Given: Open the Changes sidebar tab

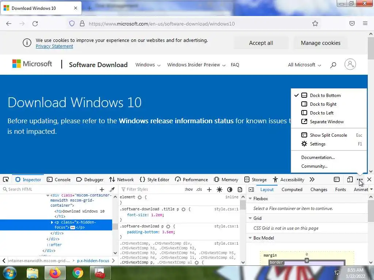Looking at the screenshot, I should click(319, 190).
